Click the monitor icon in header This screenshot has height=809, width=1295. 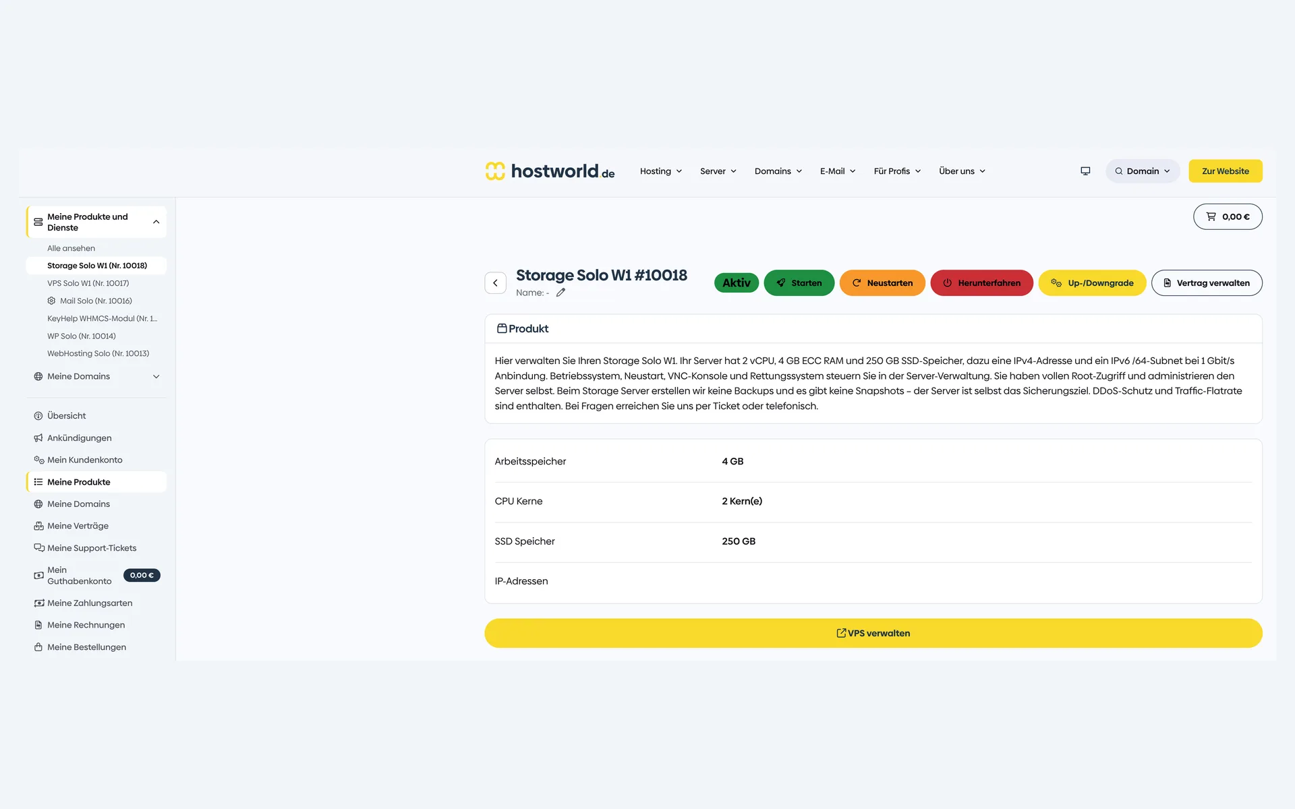(1085, 171)
